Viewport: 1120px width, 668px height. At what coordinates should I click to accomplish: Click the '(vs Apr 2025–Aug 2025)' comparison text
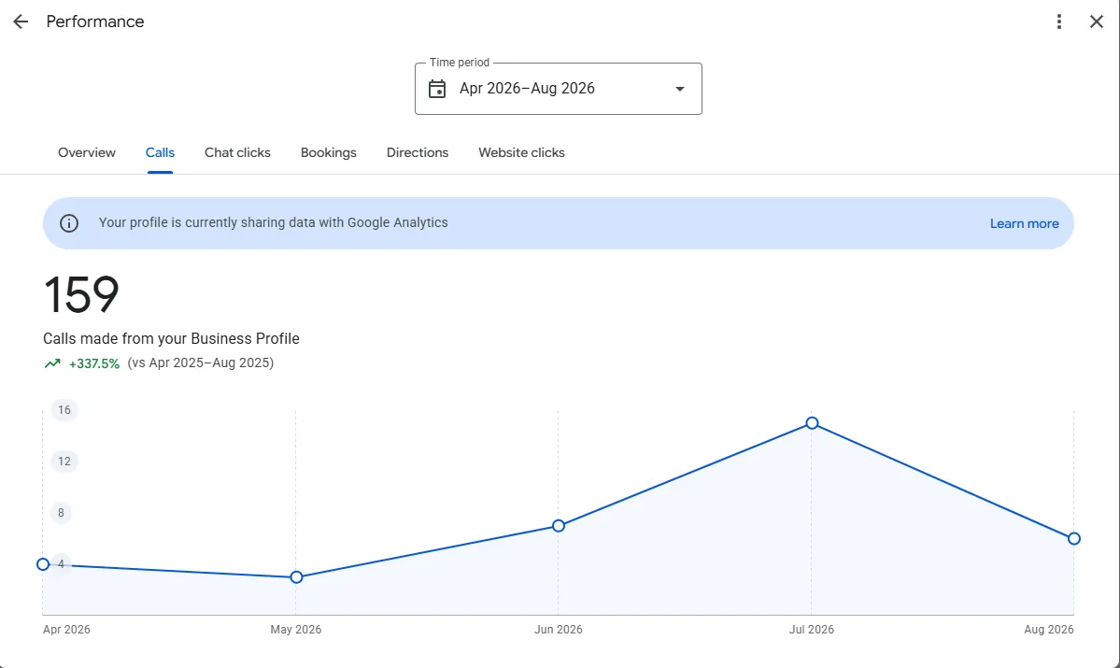tap(201, 362)
